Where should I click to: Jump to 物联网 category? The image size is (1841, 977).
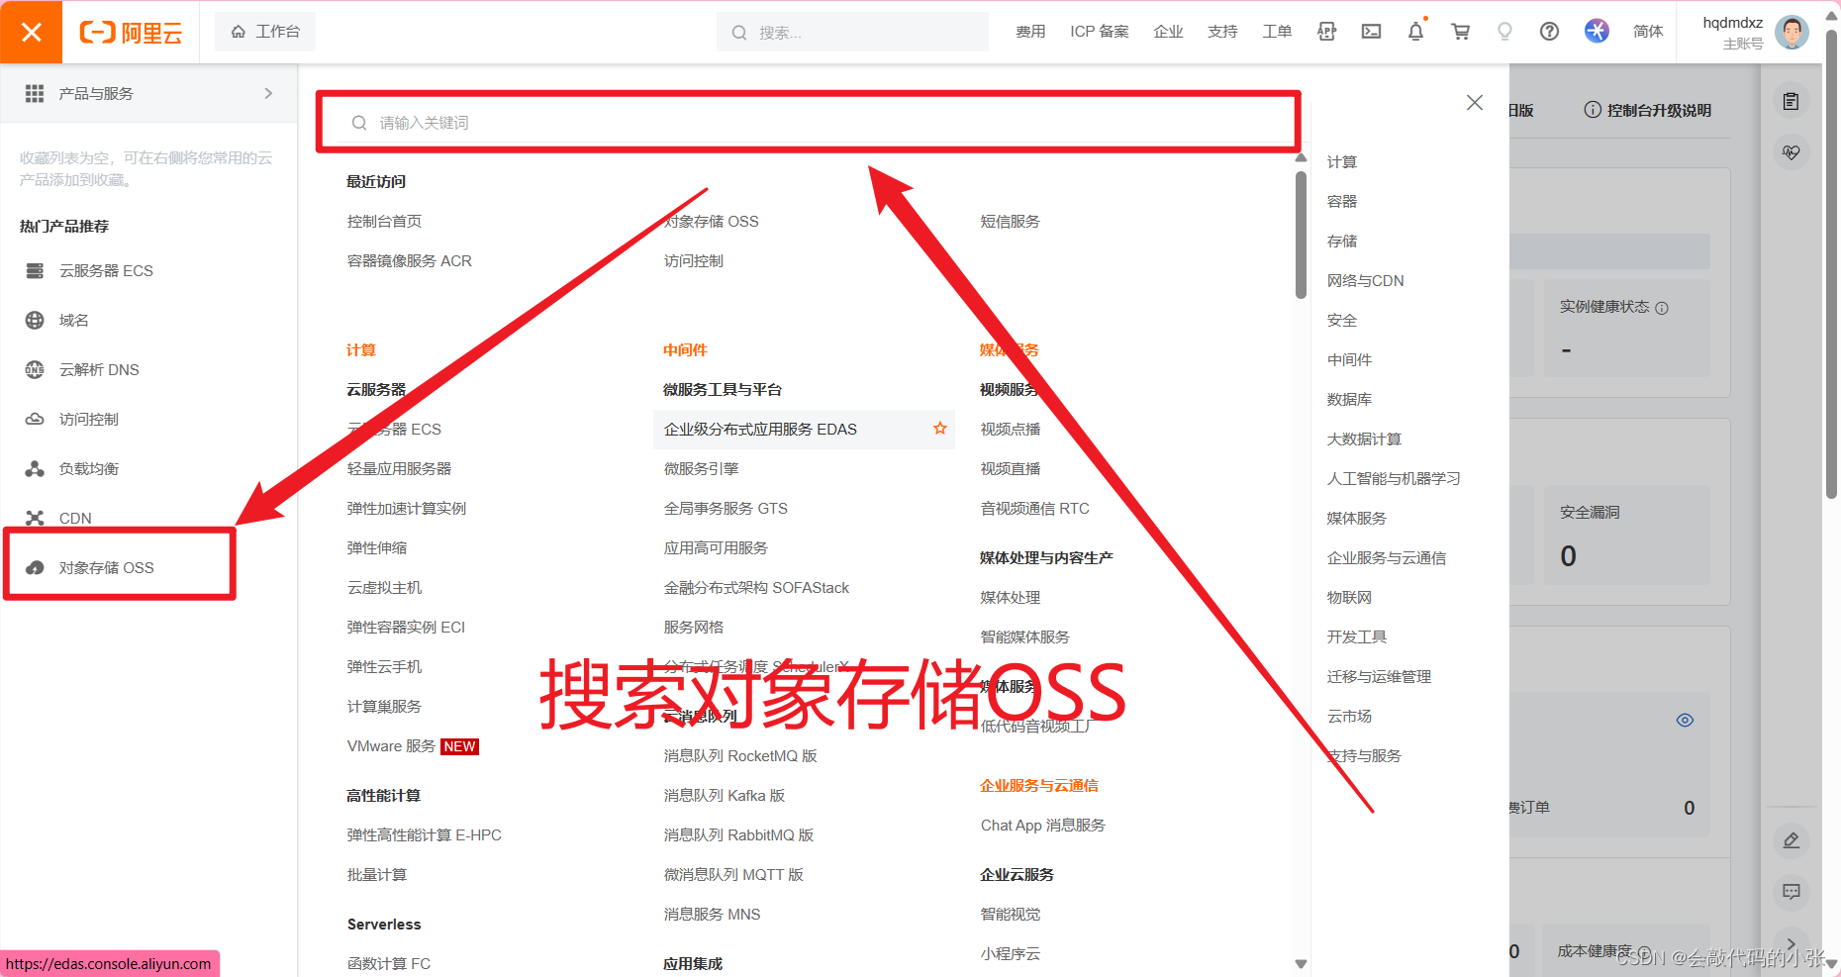point(1349,598)
